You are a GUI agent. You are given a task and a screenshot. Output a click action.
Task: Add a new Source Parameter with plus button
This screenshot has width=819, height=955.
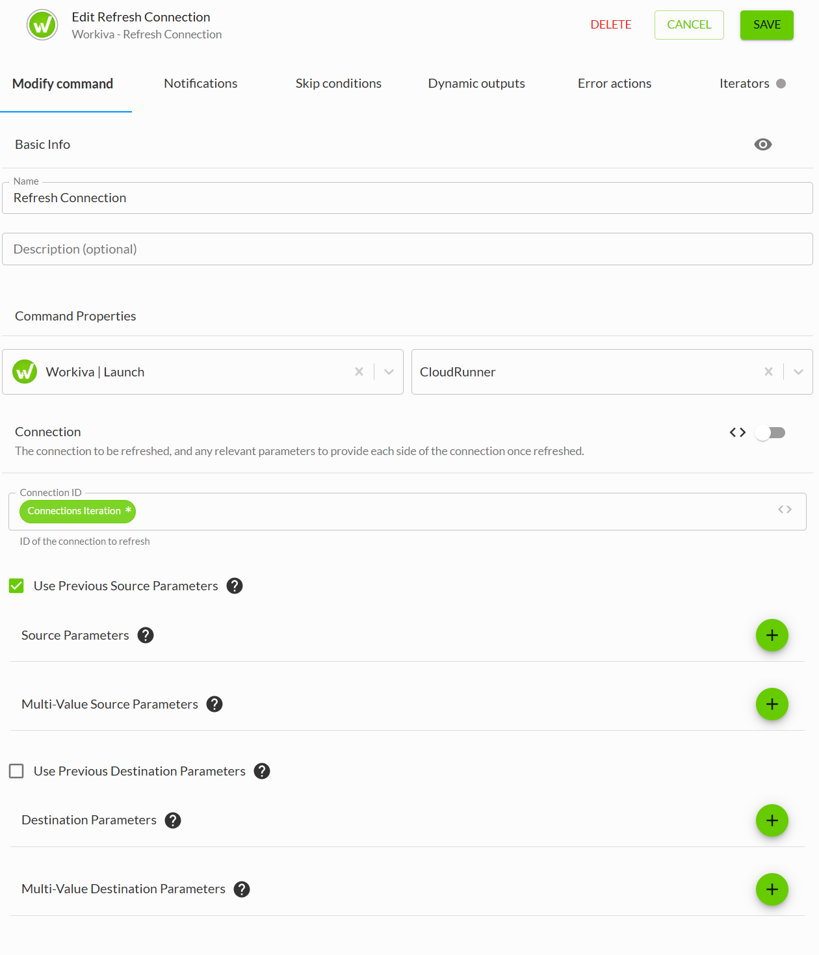772,635
